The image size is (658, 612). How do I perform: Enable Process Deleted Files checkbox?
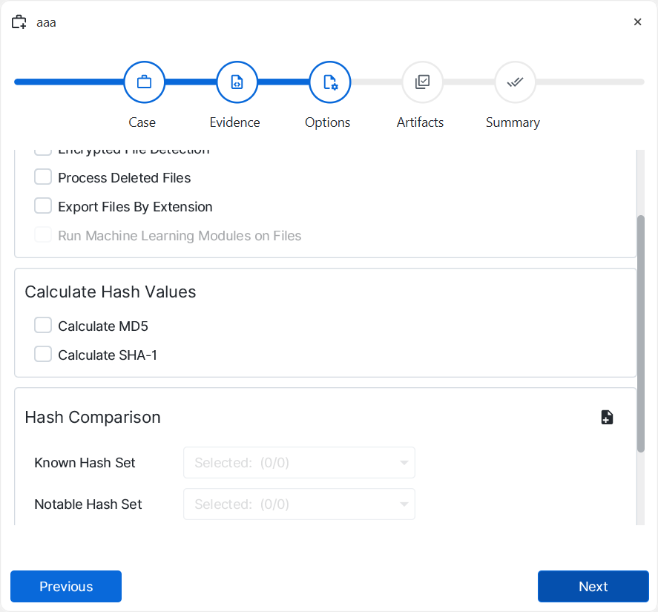pyautogui.click(x=43, y=177)
